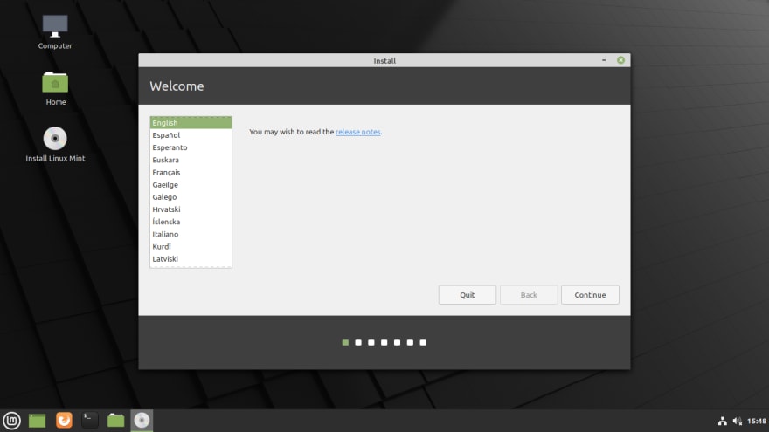Select Gaeilge in the language list

click(191, 185)
